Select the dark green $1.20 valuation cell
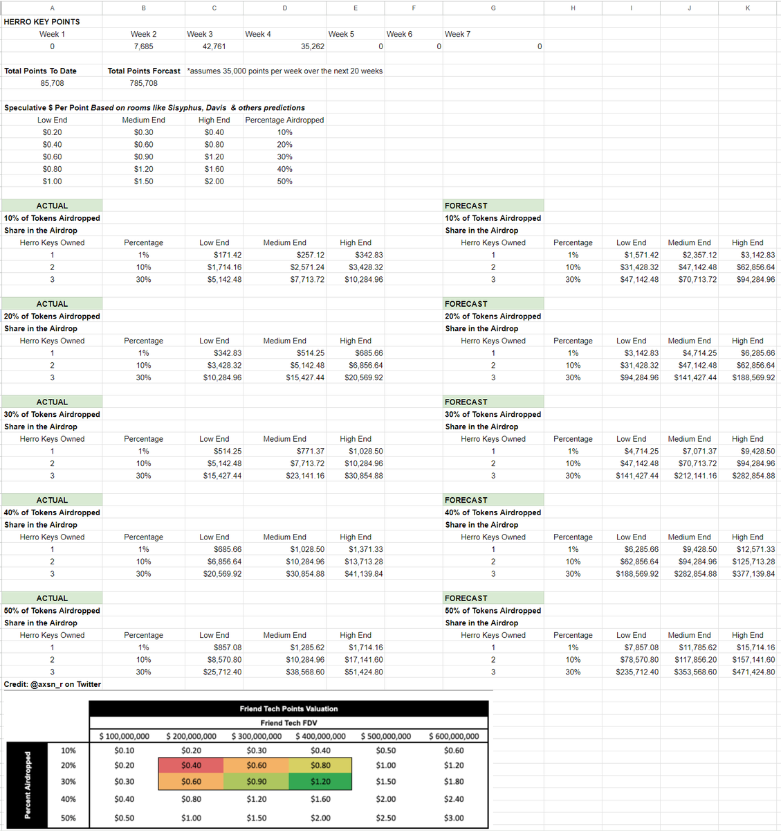781x831 pixels. (x=320, y=781)
